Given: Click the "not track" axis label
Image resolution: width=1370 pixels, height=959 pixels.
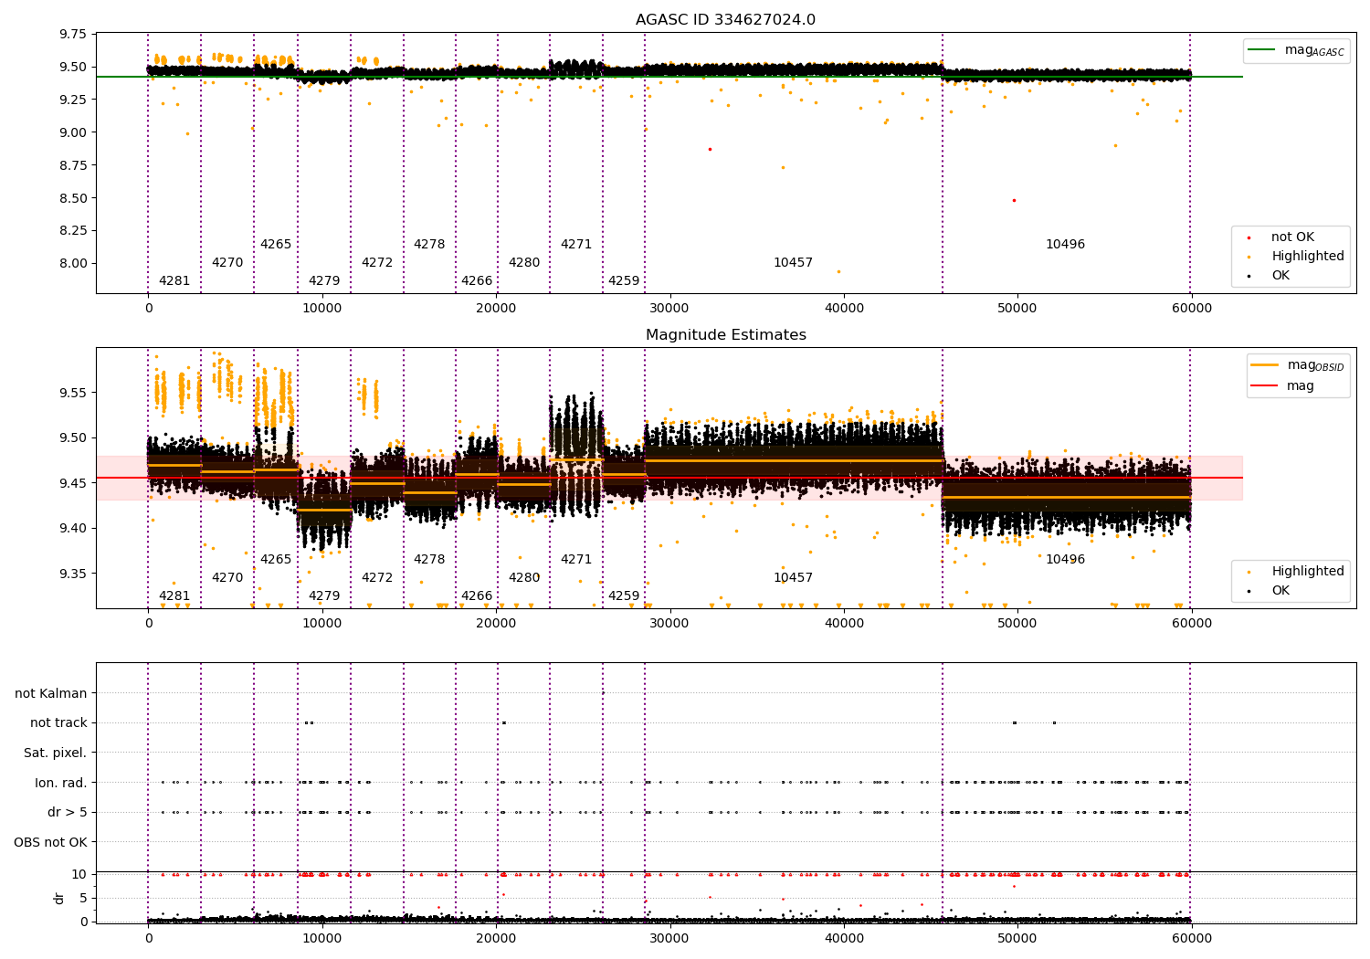Looking at the screenshot, I should coord(58,723).
